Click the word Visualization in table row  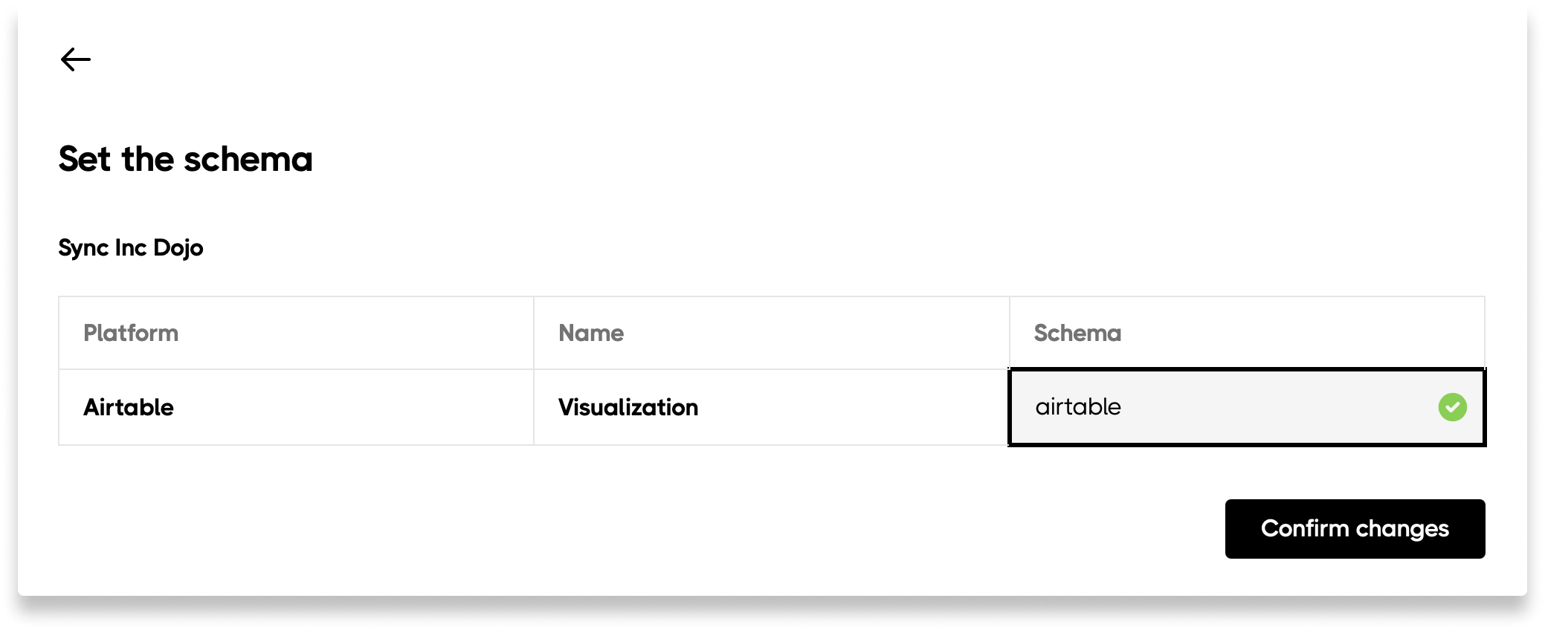628,407
